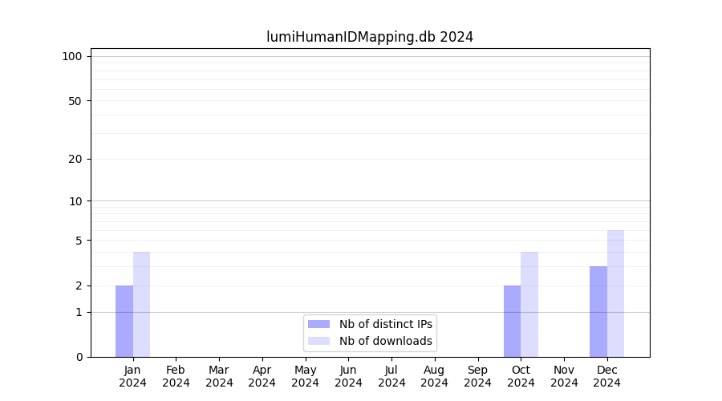Screen dimensions: 722x401
Task: Click the Jan 2024 distinct IPs bar
Action: click(124, 321)
